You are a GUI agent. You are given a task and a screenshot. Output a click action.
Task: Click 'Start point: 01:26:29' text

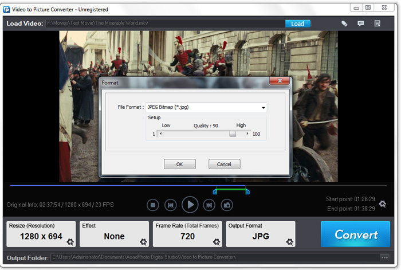[x=351, y=199]
